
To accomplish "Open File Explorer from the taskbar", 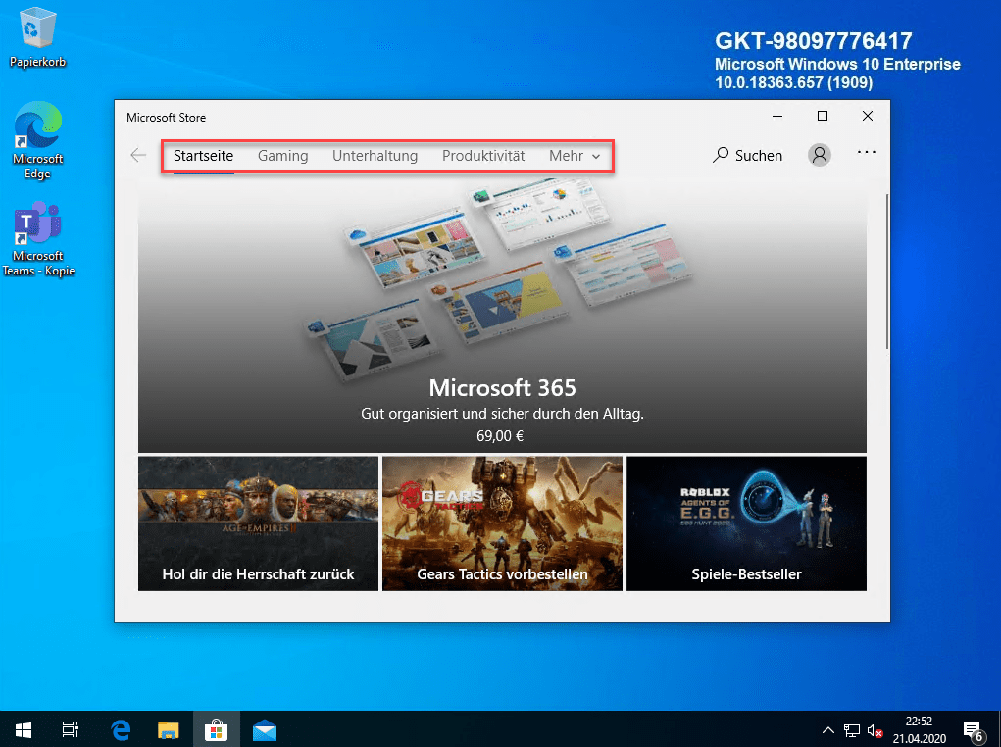I will (168, 730).
